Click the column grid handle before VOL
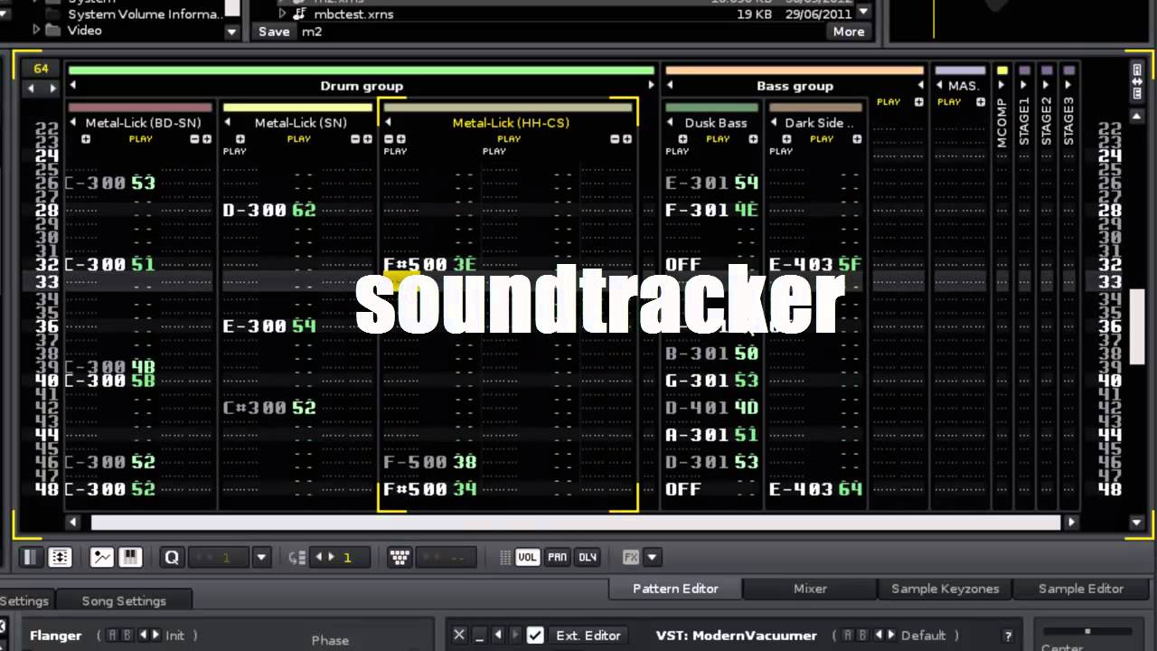1157x651 pixels. pos(505,558)
